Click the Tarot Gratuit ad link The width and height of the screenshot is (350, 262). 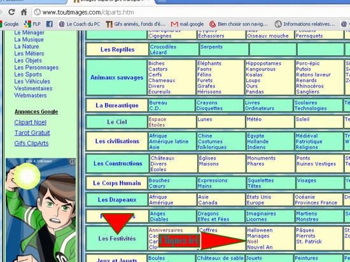point(32,133)
